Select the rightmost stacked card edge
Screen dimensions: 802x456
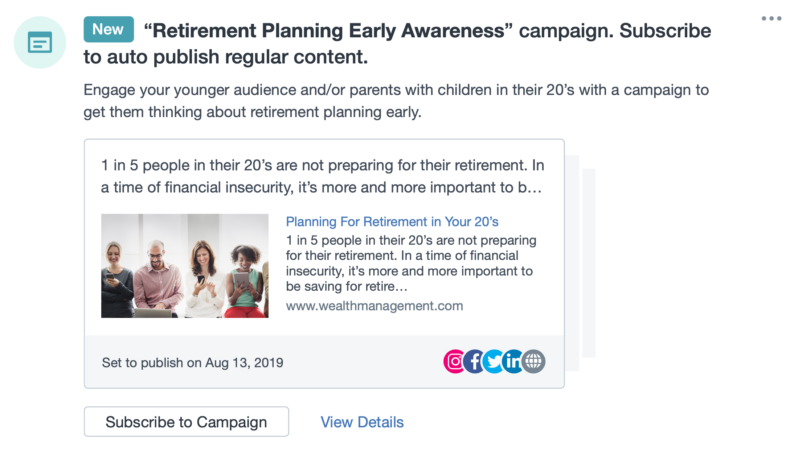pyautogui.click(x=589, y=263)
